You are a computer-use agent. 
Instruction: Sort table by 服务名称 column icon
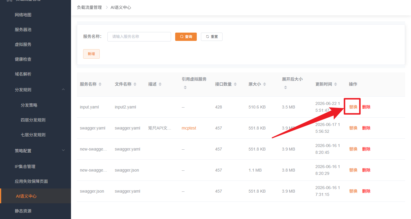click(100, 84)
